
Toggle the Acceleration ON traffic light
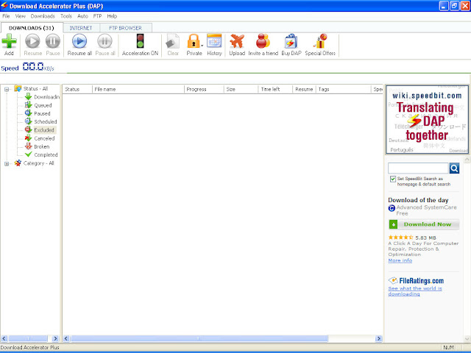tap(140, 41)
